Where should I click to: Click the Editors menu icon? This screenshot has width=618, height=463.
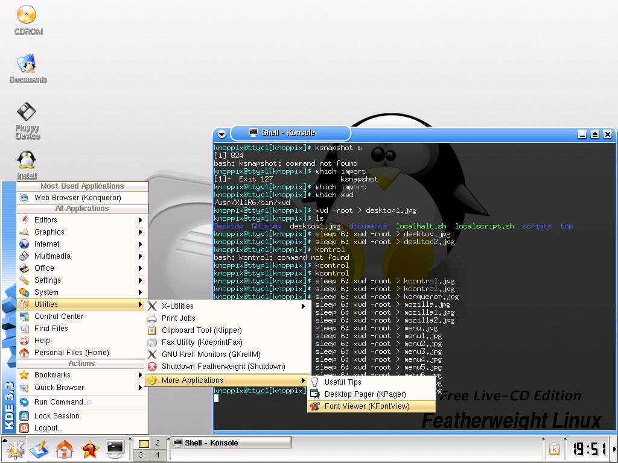(24, 219)
